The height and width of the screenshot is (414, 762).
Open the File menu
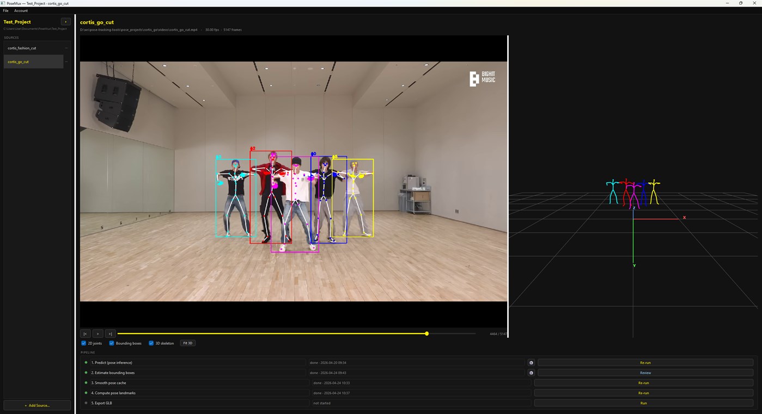[x=5, y=11]
